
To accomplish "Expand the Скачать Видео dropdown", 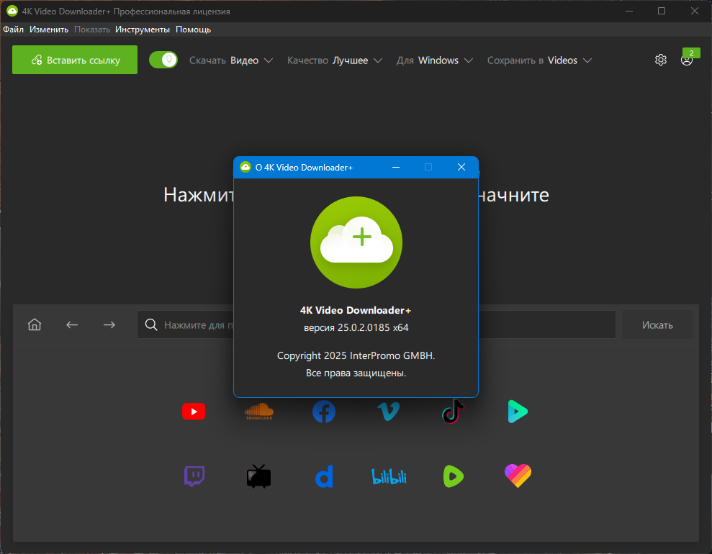I will 231,60.
